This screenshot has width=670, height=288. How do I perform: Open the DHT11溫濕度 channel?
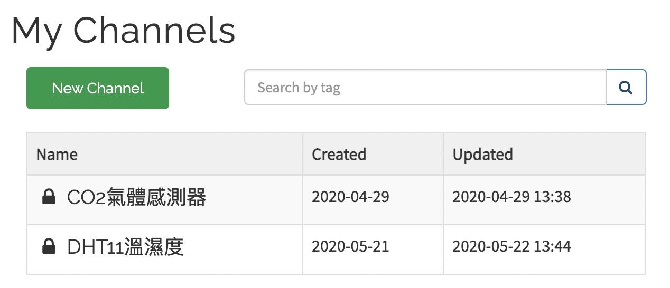125,246
